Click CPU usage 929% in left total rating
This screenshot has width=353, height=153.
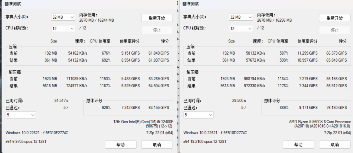tap(106, 108)
